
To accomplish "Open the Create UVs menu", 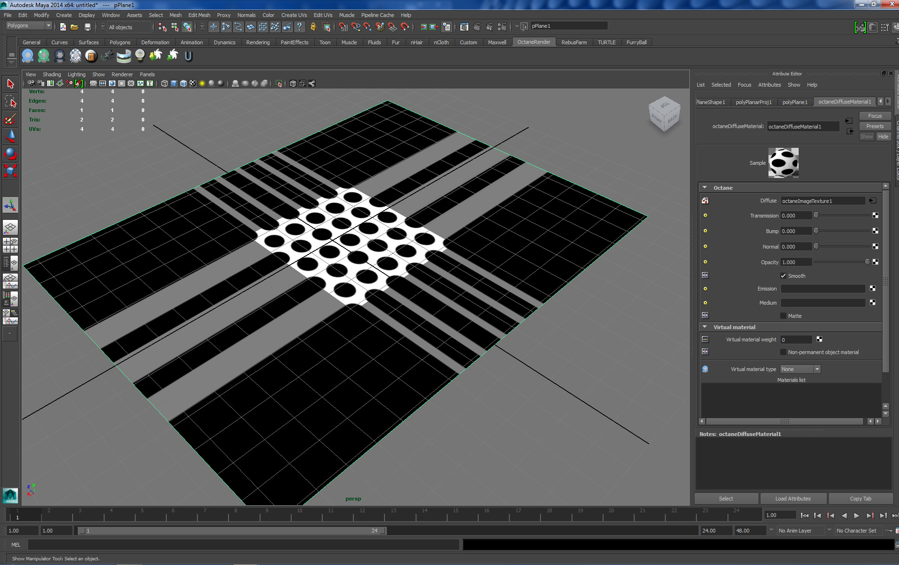I will (294, 15).
